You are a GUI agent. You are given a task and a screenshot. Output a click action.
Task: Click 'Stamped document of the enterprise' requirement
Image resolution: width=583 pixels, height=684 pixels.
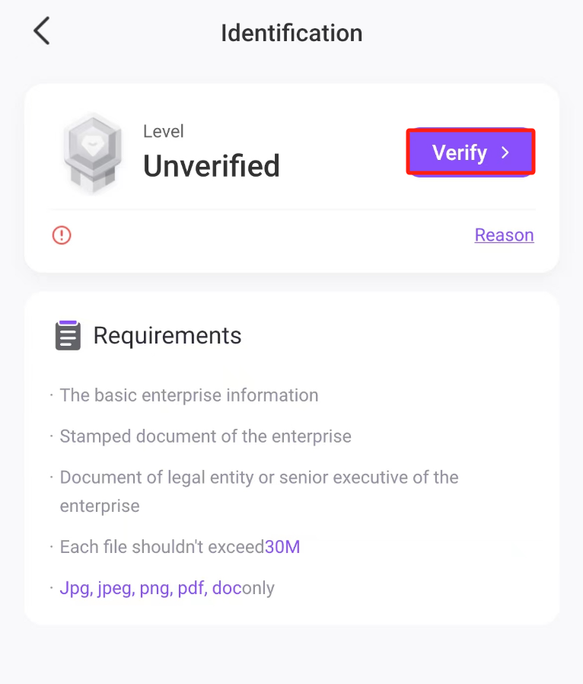click(205, 436)
